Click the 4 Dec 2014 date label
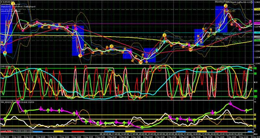Screen dimensions: 260x138 click(x=5, y=136)
